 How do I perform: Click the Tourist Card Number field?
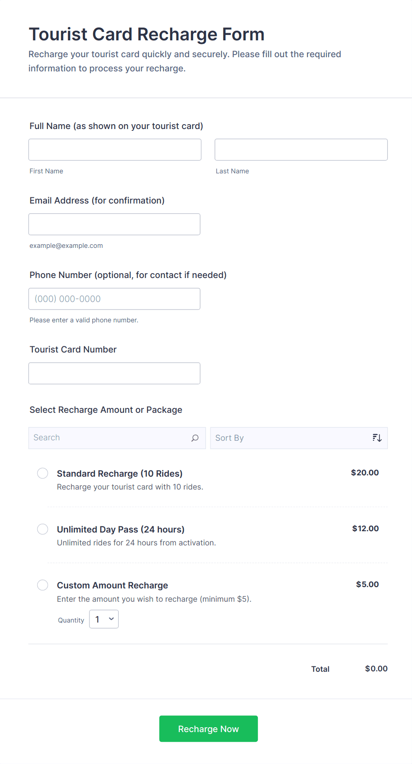coord(114,373)
